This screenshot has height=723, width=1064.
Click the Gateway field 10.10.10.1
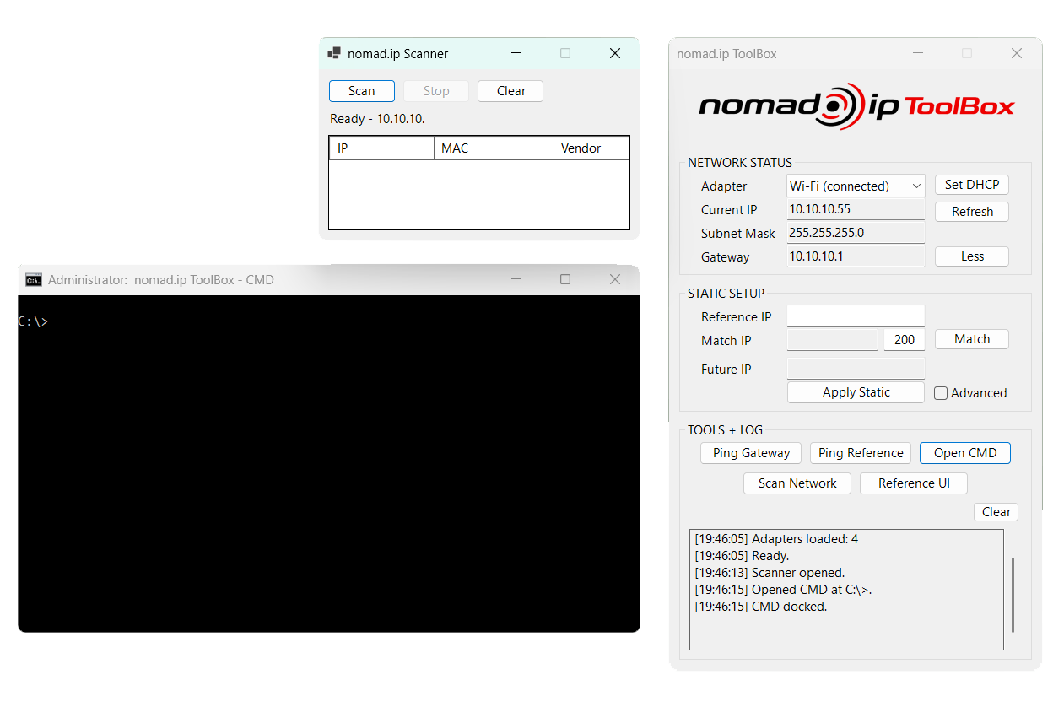(x=856, y=256)
